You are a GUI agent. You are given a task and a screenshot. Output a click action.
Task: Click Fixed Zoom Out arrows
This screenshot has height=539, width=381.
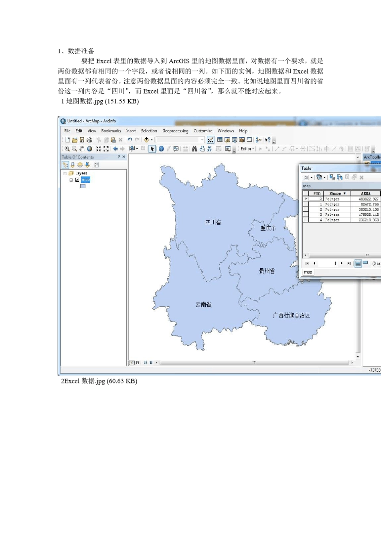[106, 149]
